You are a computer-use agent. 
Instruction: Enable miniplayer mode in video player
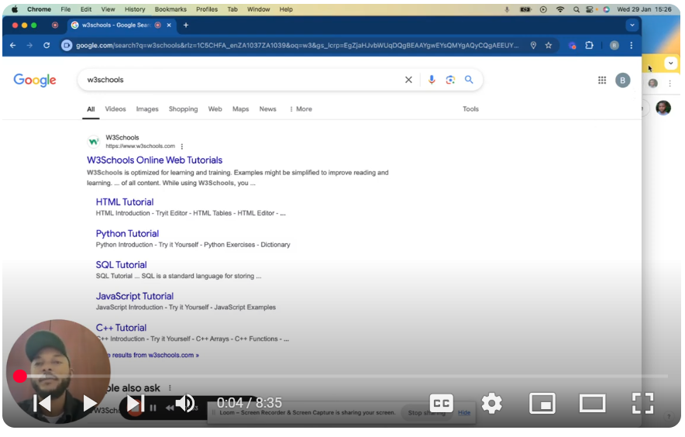[542, 404]
